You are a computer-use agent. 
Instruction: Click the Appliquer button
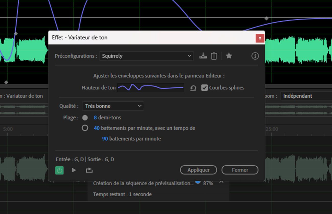(x=198, y=170)
